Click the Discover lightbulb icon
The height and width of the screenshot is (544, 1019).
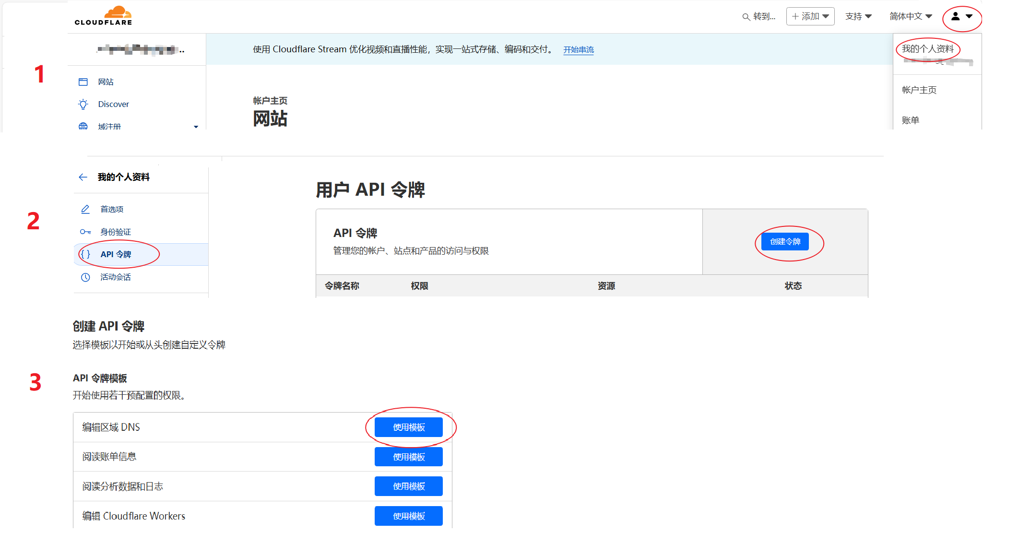click(x=83, y=104)
